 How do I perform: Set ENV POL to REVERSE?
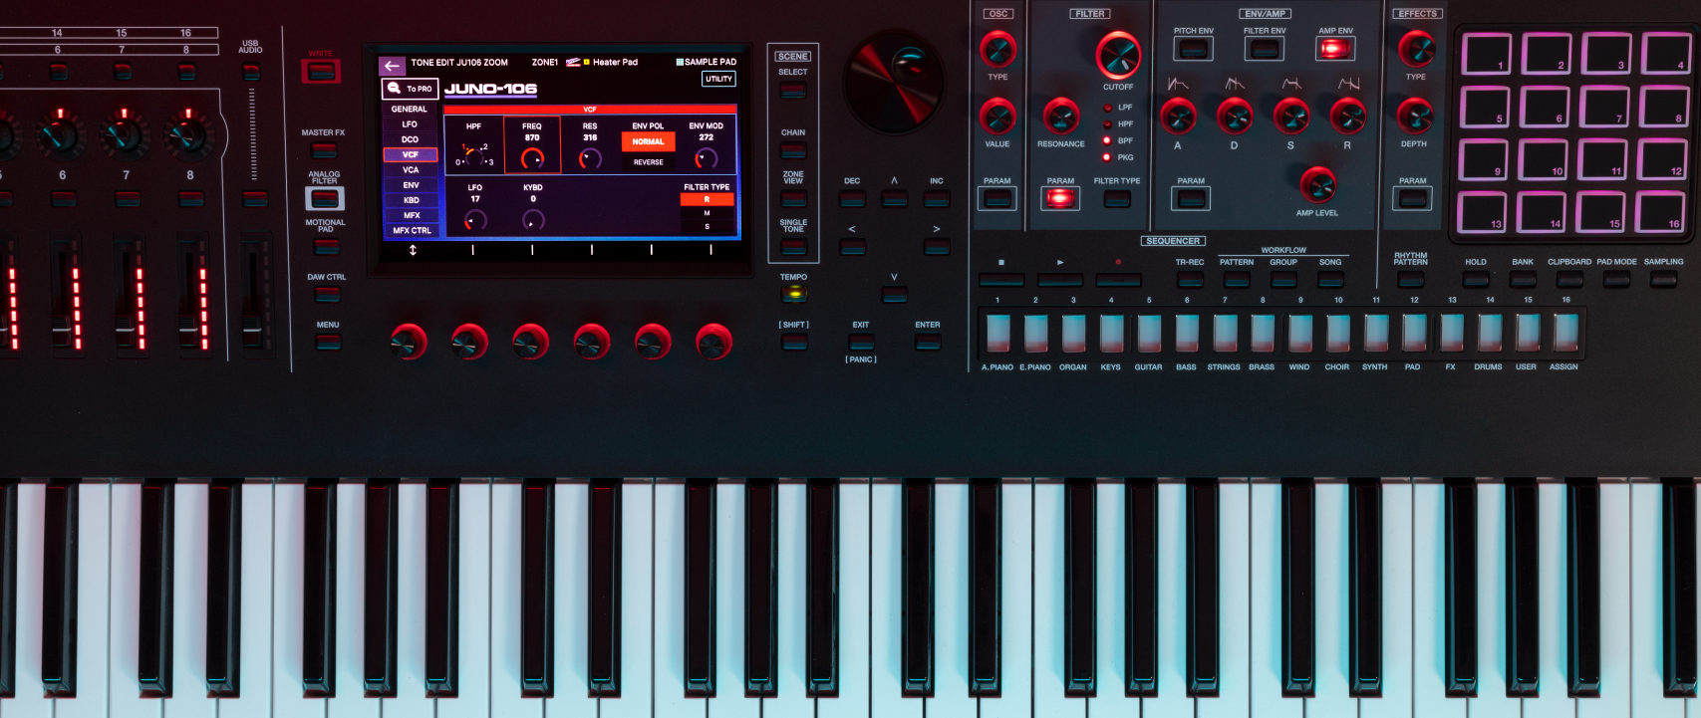pyautogui.click(x=648, y=162)
